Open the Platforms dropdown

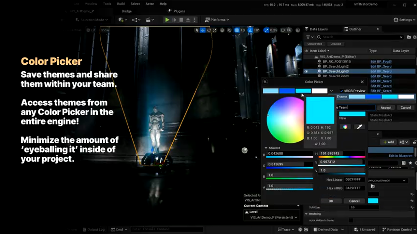tap(217, 20)
